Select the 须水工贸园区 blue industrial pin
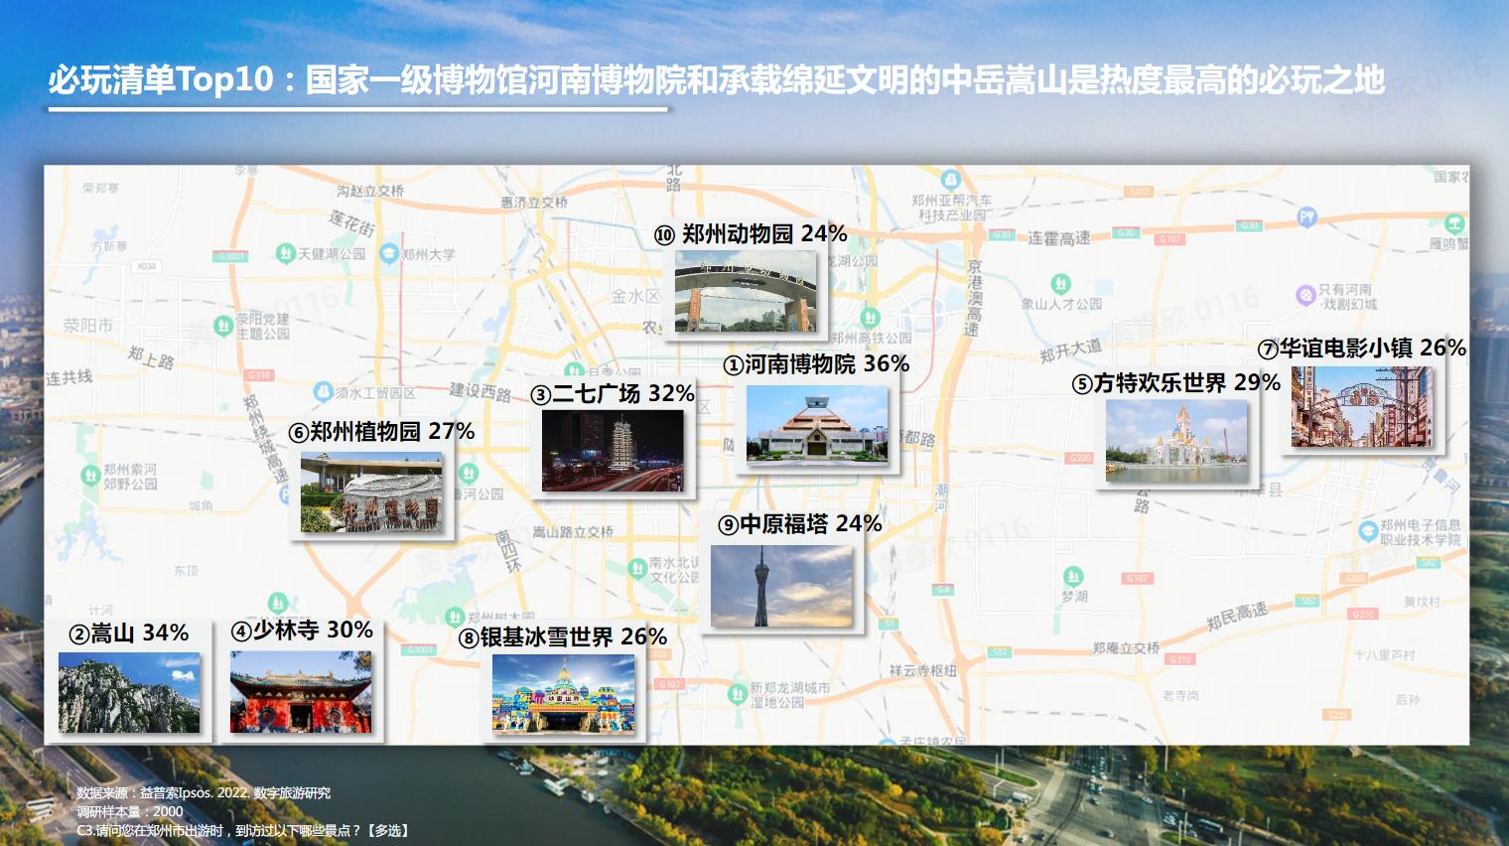This screenshot has width=1509, height=846. tap(322, 392)
